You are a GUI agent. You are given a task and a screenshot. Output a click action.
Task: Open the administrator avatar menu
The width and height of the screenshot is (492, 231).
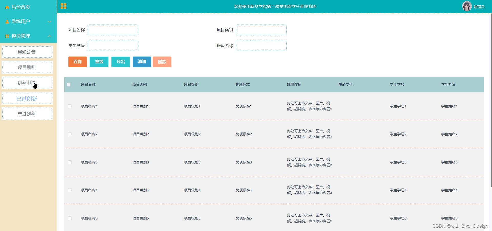[467, 6]
